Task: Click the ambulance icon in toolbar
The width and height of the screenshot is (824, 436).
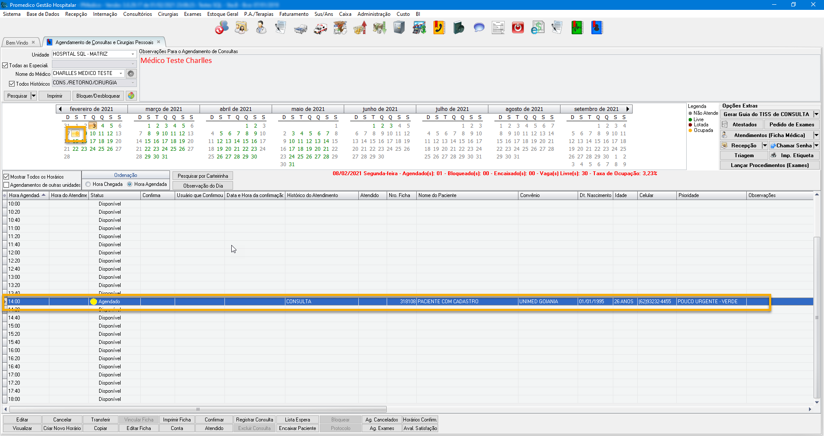Action: point(320,28)
